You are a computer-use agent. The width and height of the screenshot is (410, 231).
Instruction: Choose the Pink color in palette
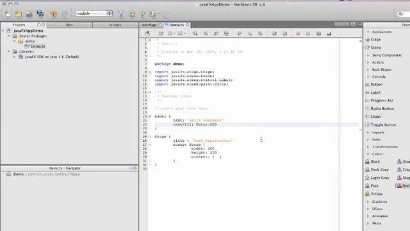pos(372,186)
